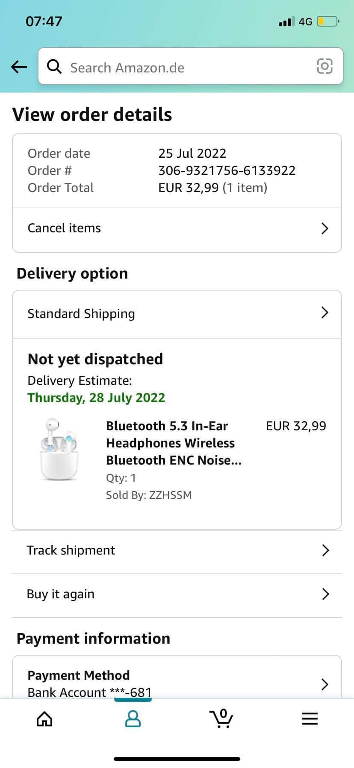
Task: Tap the back arrow icon
Action: (x=19, y=66)
